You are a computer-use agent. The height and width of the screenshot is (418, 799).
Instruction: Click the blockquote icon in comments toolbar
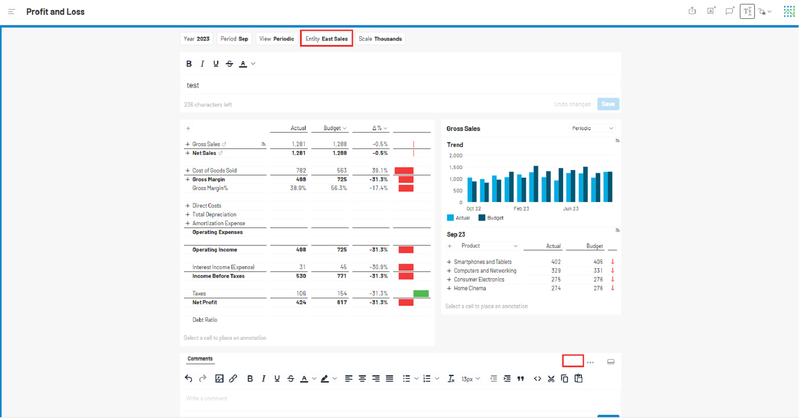(x=521, y=378)
